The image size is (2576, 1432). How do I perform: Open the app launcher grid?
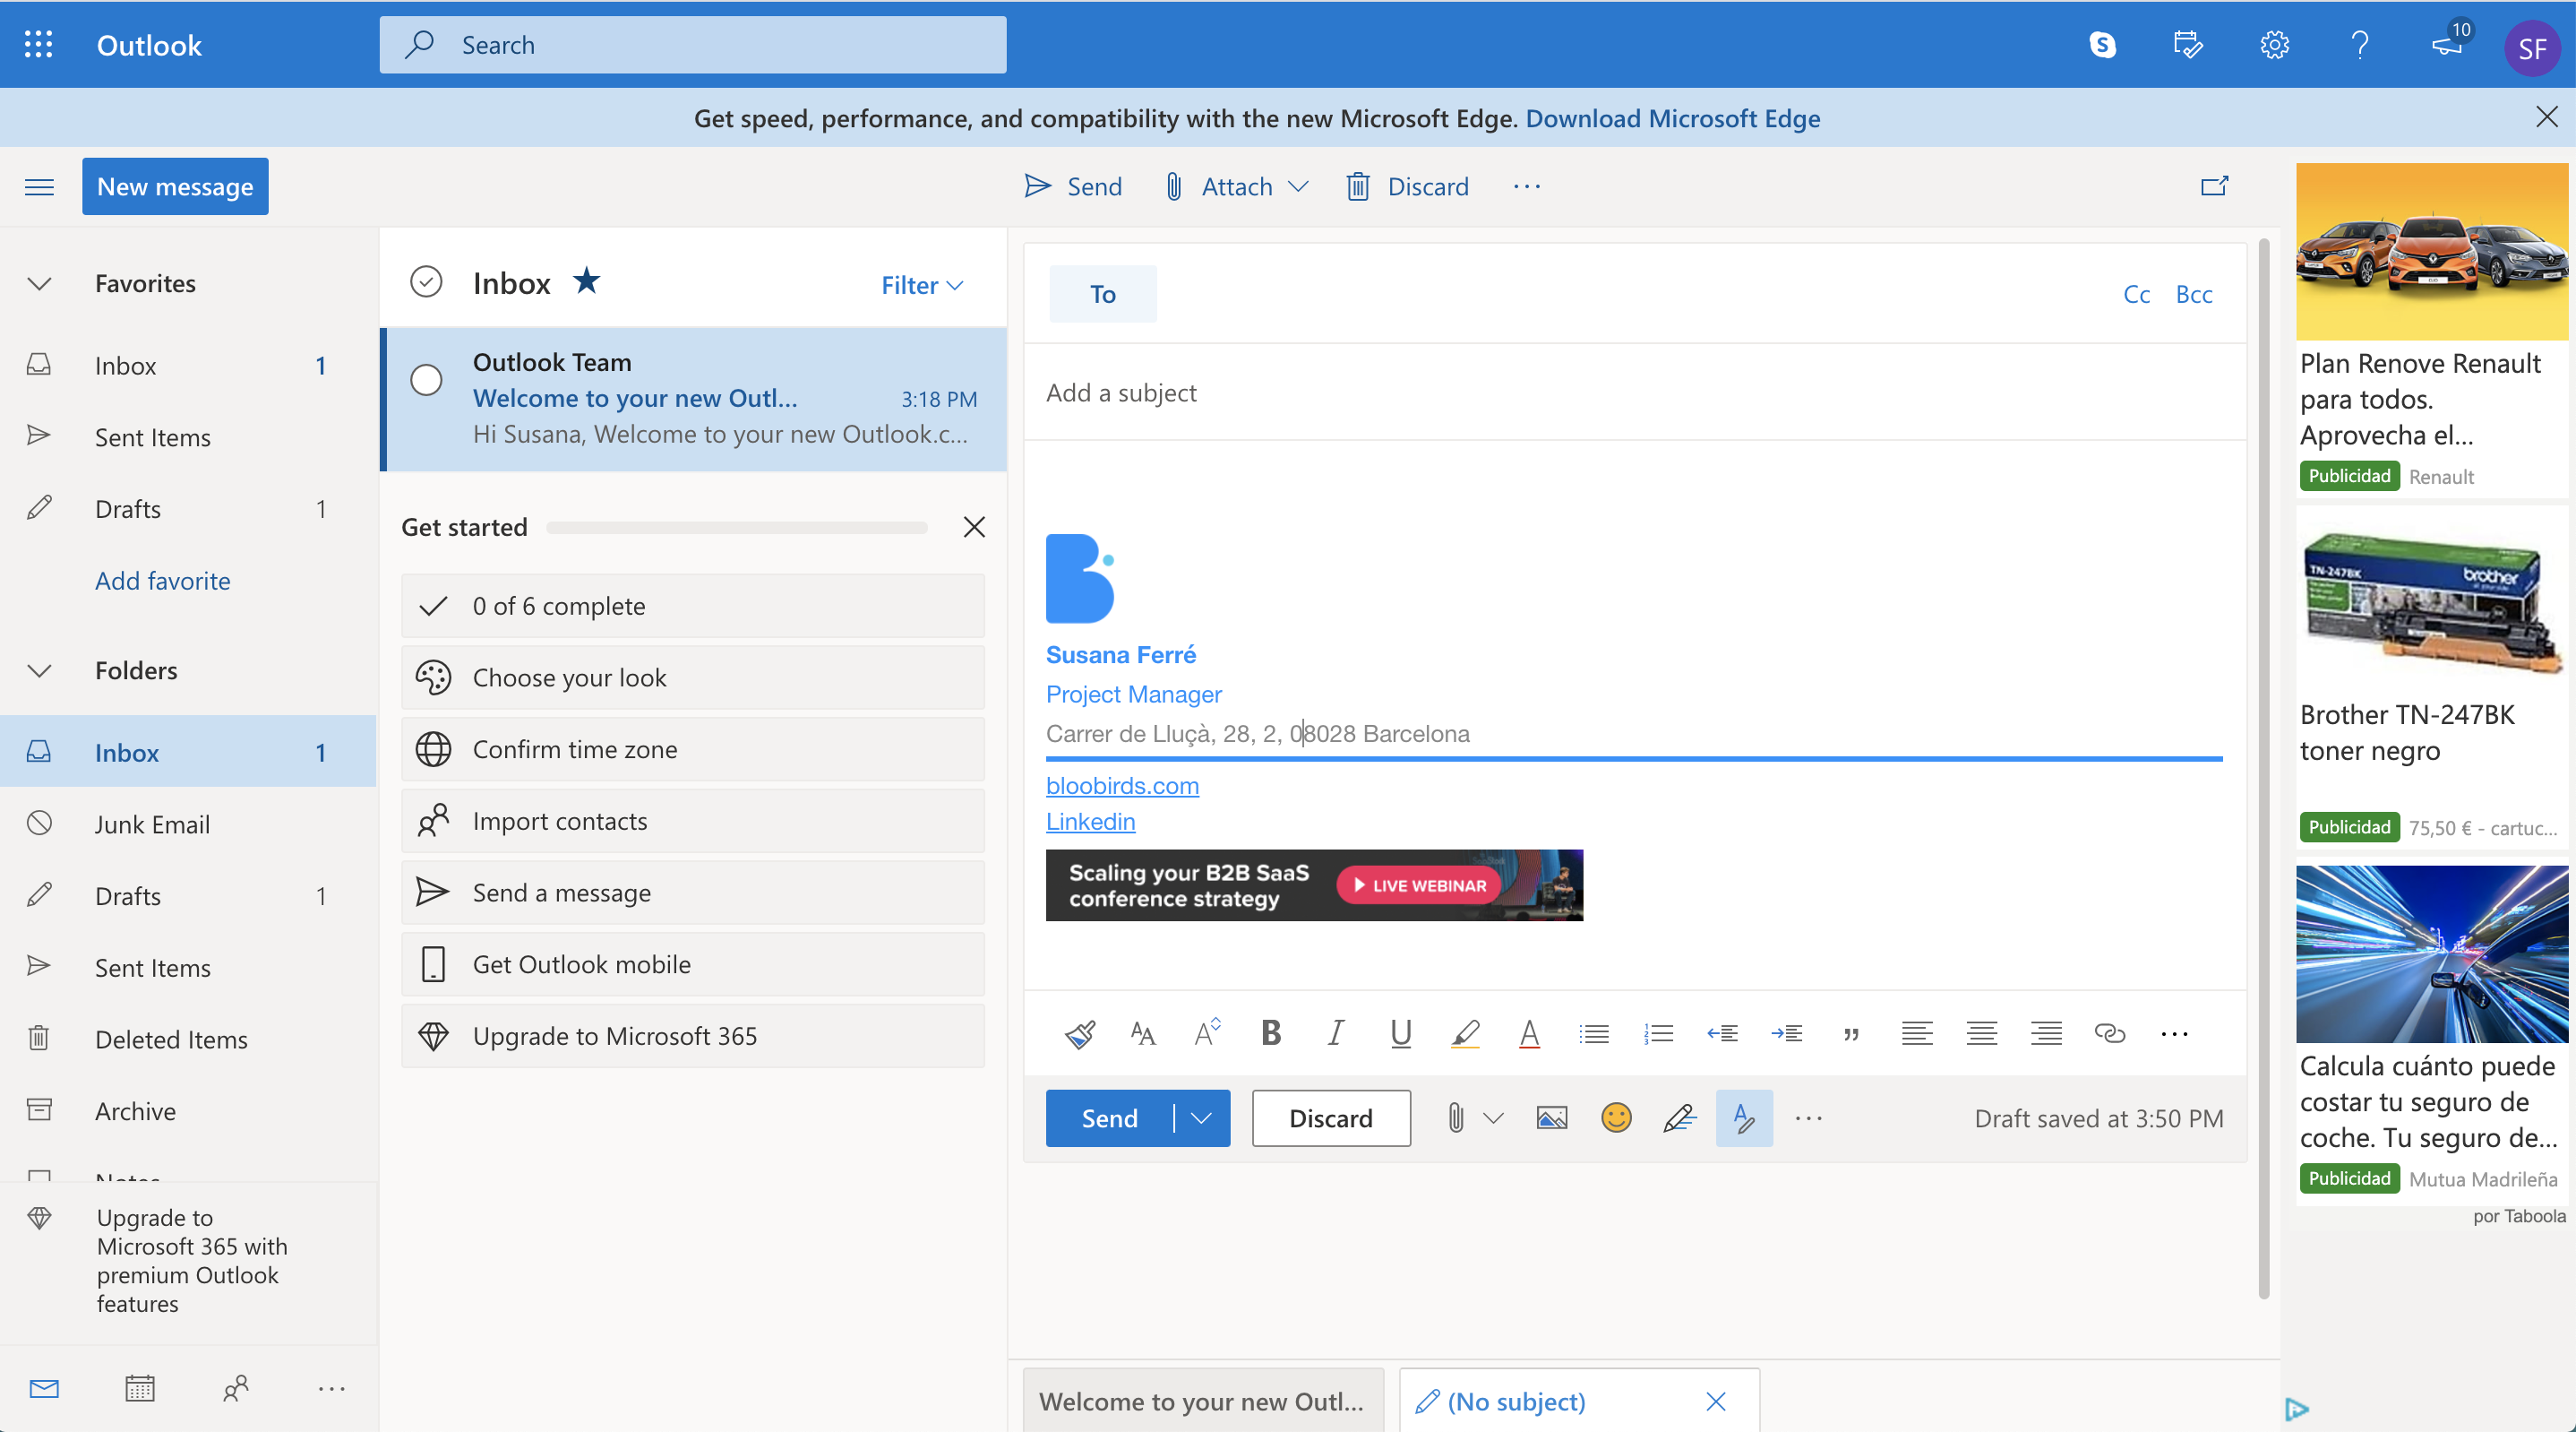[39, 45]
